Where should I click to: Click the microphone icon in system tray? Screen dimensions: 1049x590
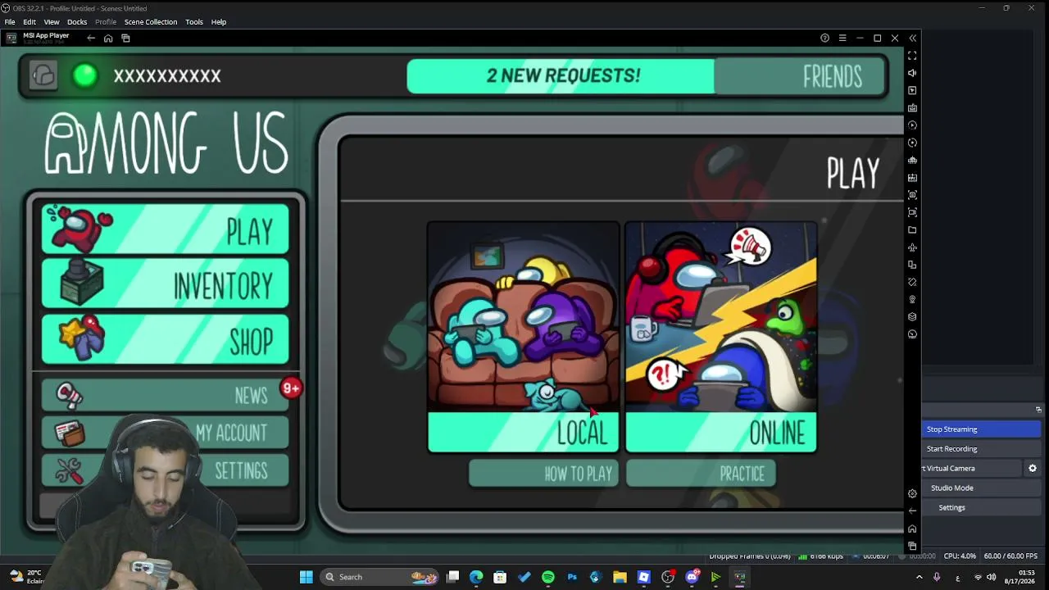tap(937, 577)
